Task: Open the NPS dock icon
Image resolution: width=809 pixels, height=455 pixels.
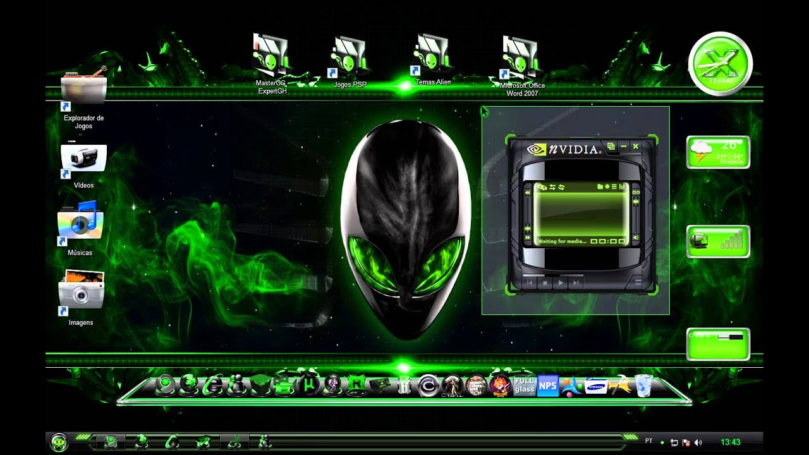Action: (x=548, y=385)
